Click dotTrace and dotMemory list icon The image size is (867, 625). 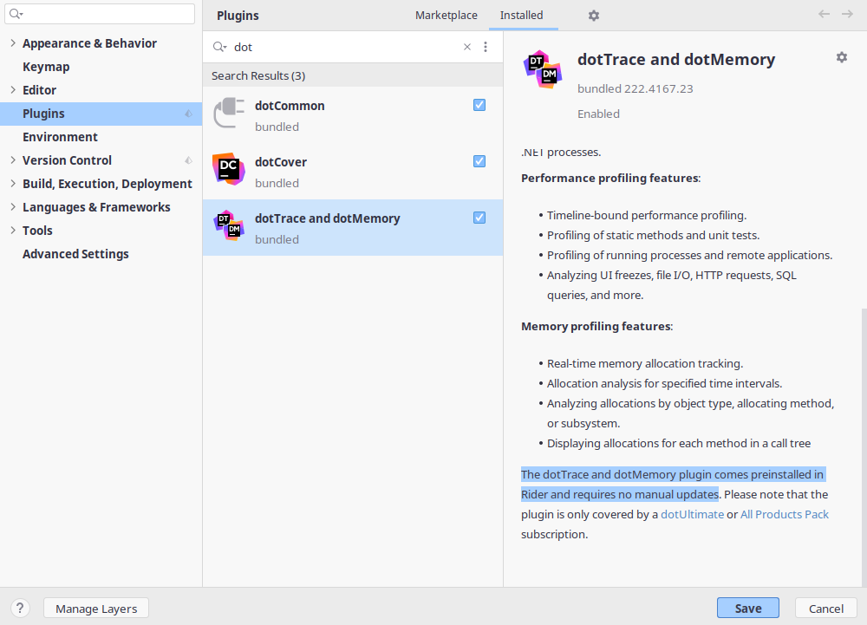[x=229, y=225]
